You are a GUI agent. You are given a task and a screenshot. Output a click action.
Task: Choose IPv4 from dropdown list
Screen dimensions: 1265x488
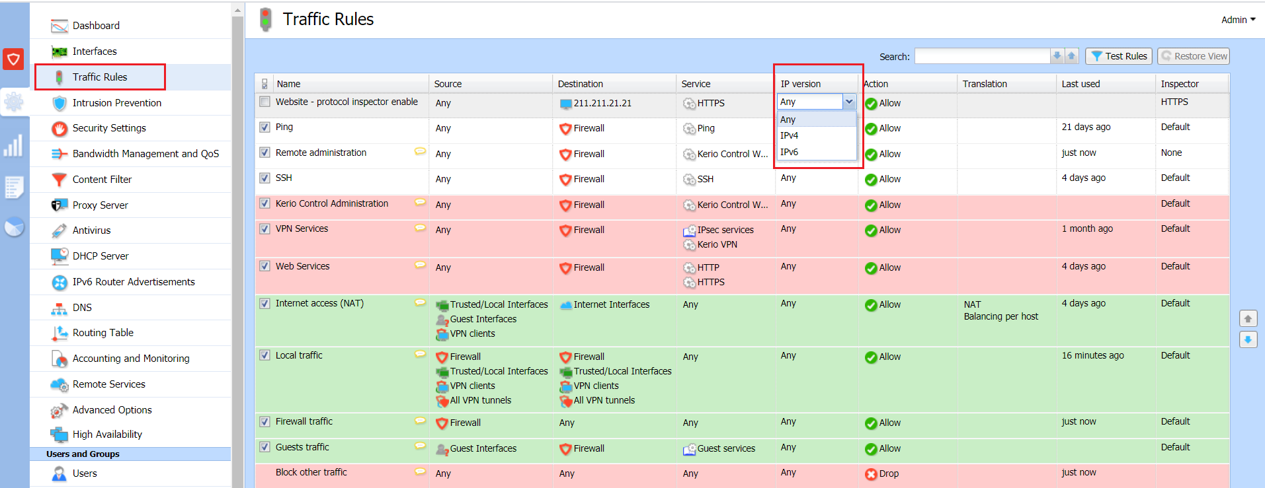coord(817,135)
